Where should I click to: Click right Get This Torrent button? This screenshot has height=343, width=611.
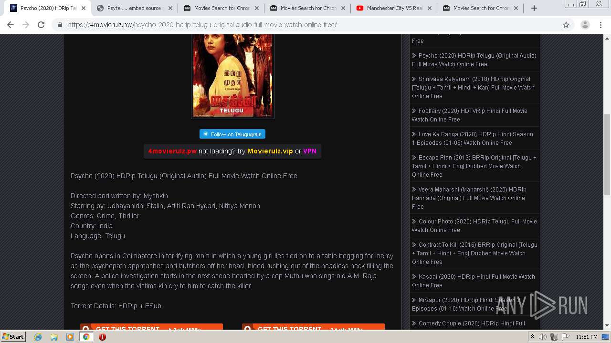[313, 327]
